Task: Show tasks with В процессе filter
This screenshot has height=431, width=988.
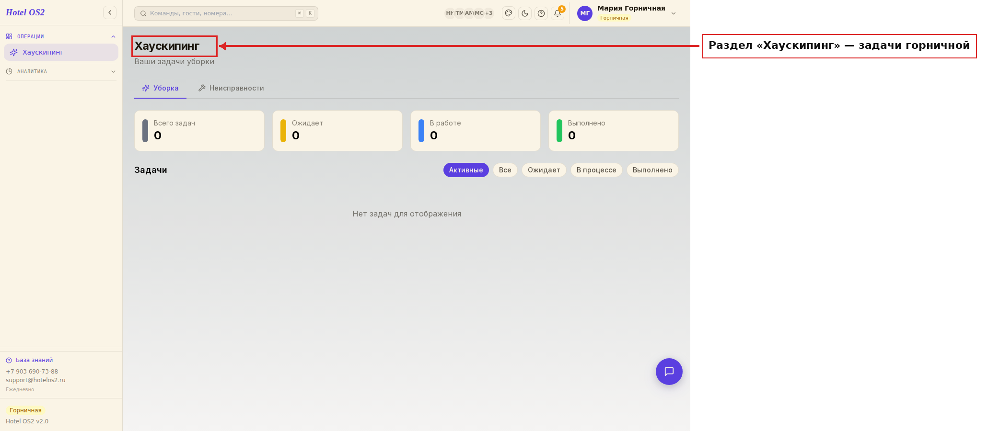Action: coord(596,170)
